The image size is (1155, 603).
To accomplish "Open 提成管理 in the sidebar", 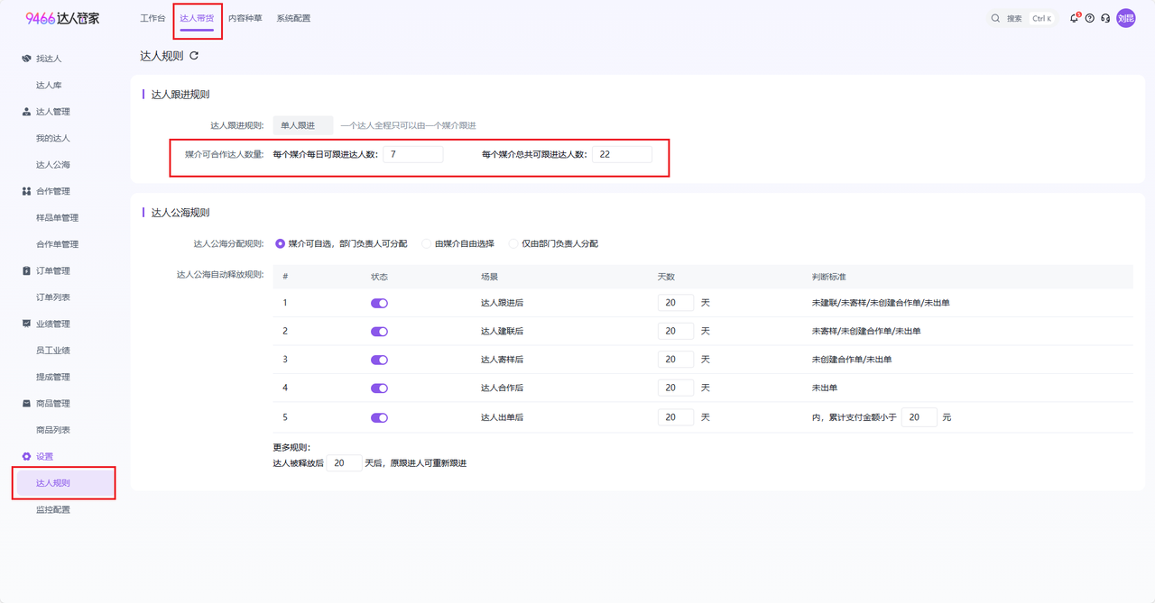I will pos(52,377).
